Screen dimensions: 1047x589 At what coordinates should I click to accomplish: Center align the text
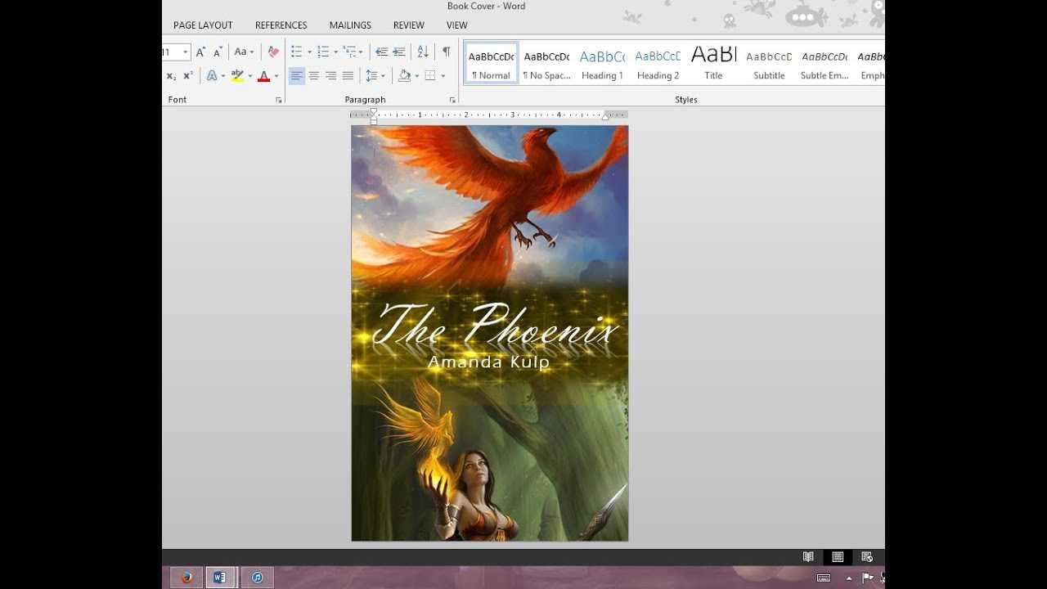pos(314,76)
